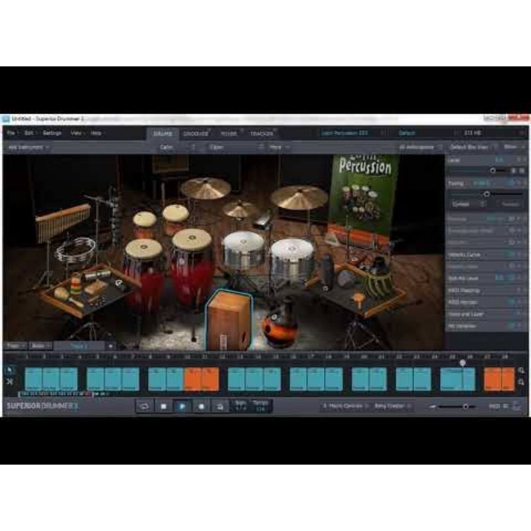Click the Tempo display field
The width and height of the screenshot is (531, 531).
point(260,406)
